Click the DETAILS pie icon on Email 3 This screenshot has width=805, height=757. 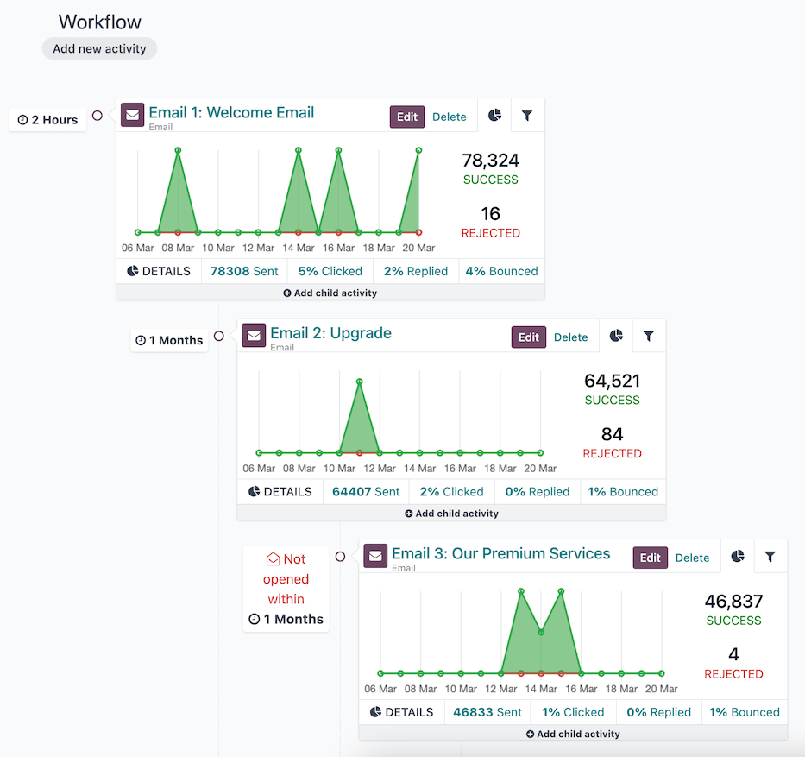pos(376,712)
